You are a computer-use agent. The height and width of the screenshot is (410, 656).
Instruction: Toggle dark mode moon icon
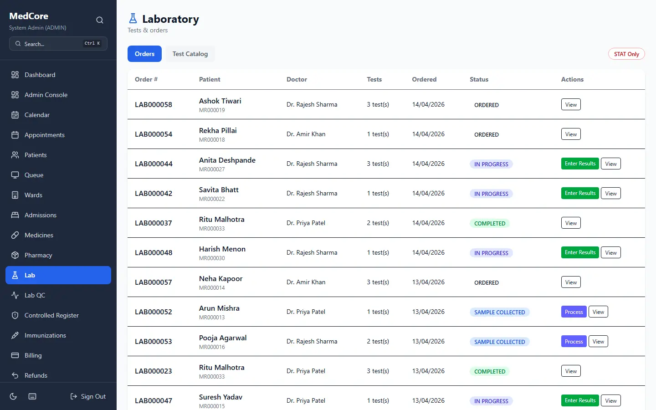[x=13, y=396]
